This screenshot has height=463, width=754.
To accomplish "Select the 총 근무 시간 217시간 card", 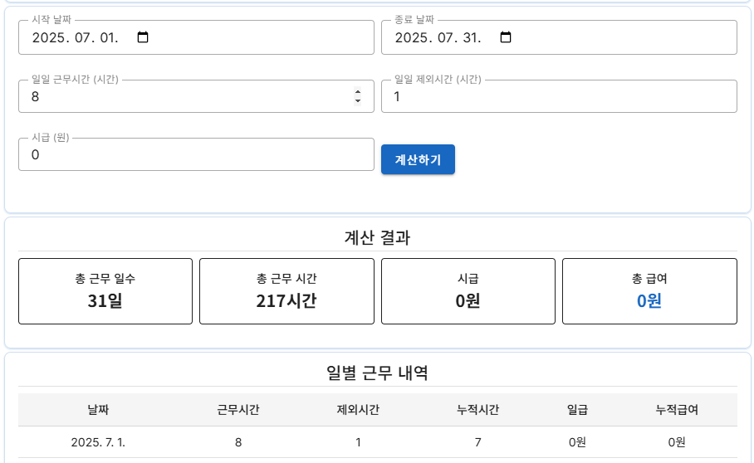I will pos(286,291).
